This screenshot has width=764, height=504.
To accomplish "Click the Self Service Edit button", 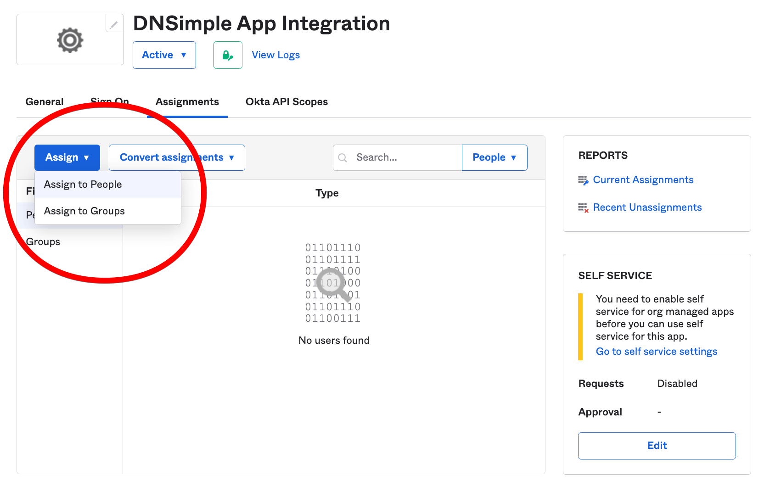I will click(x=657, y=446).
